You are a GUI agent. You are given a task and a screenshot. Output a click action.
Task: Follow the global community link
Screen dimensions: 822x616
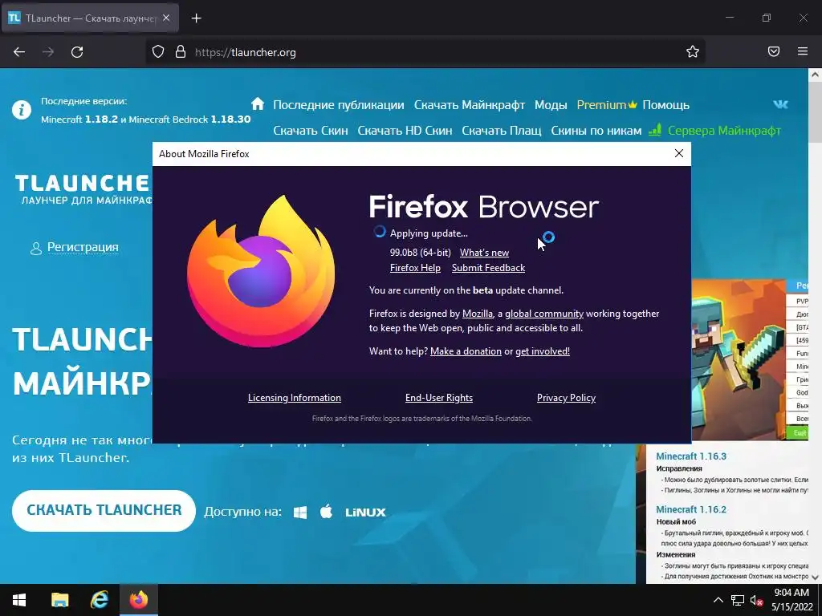(544, 314)
